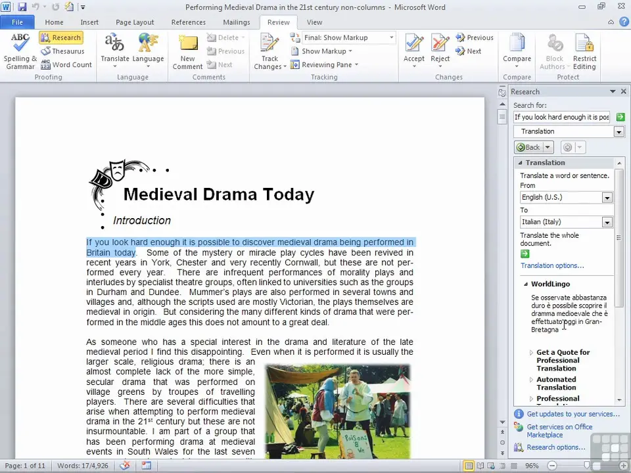Click the Search for input field

point(561,117)
